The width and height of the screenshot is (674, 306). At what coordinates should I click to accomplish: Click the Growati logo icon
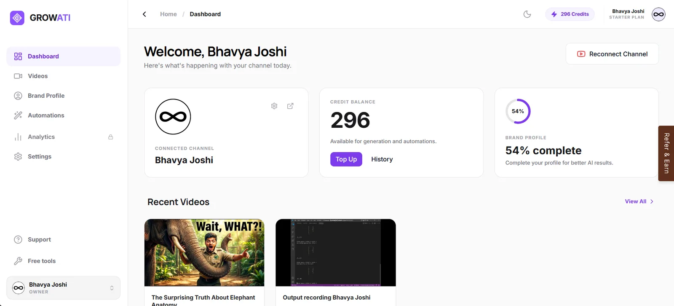click(x=17, y=18)
